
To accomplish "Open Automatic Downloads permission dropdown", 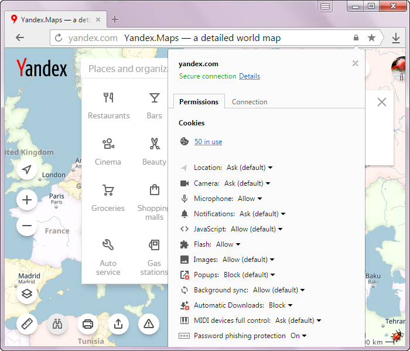I will point(281,305).
